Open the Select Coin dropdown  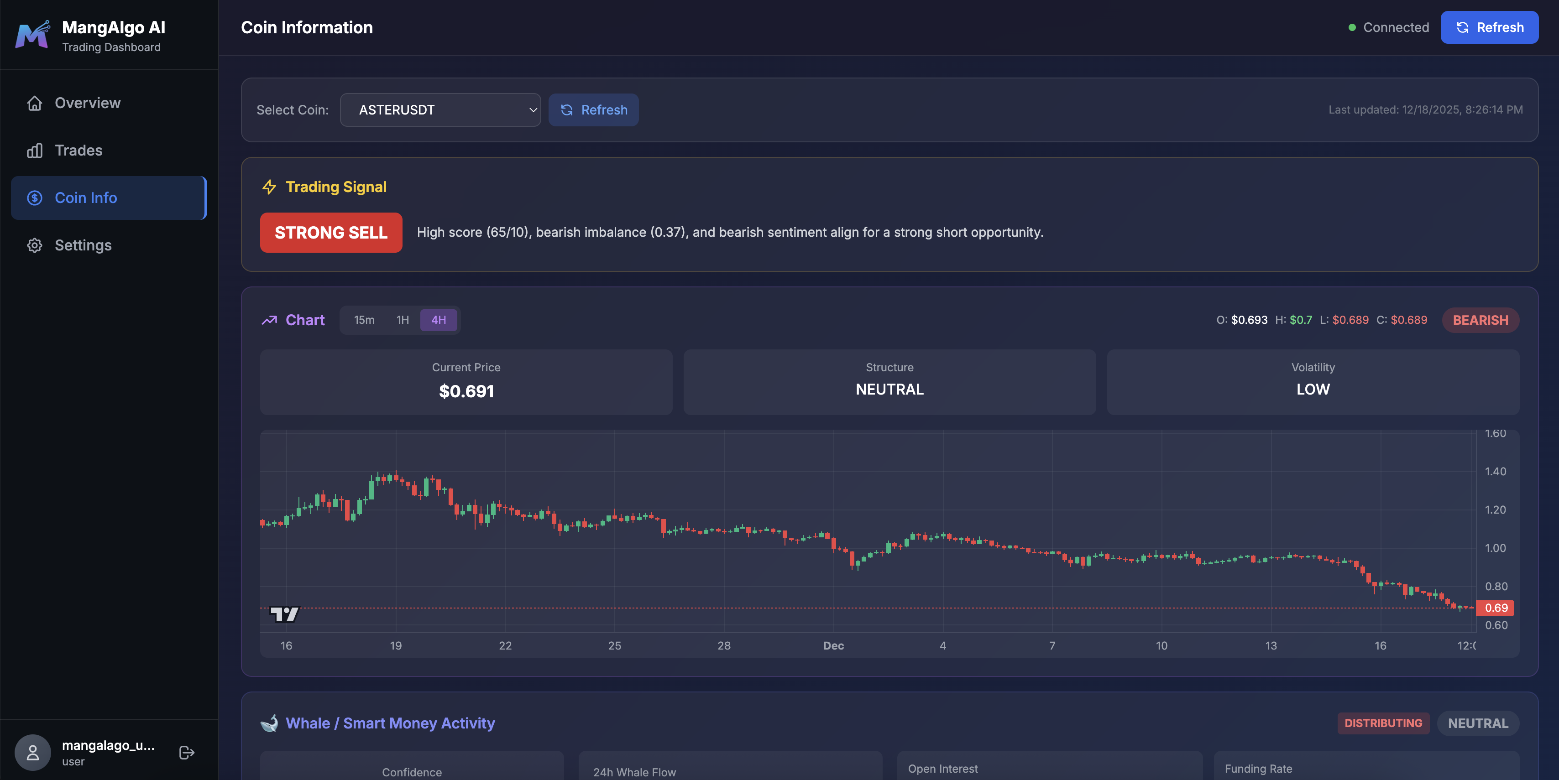pos(440,110)
